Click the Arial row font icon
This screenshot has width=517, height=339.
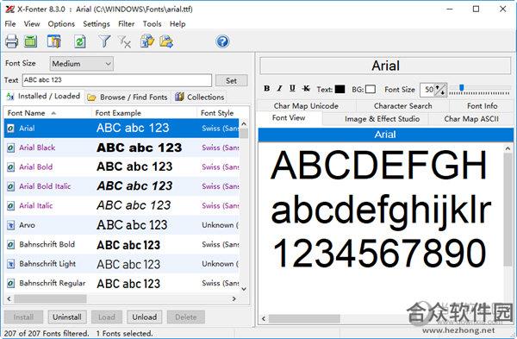pos(11,128)
